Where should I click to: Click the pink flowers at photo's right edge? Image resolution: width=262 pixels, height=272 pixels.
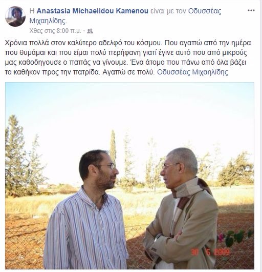pyautogui.click(x=221, y=238)
